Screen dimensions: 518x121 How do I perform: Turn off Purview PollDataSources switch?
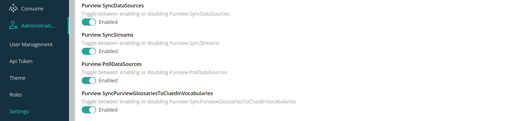89,81
